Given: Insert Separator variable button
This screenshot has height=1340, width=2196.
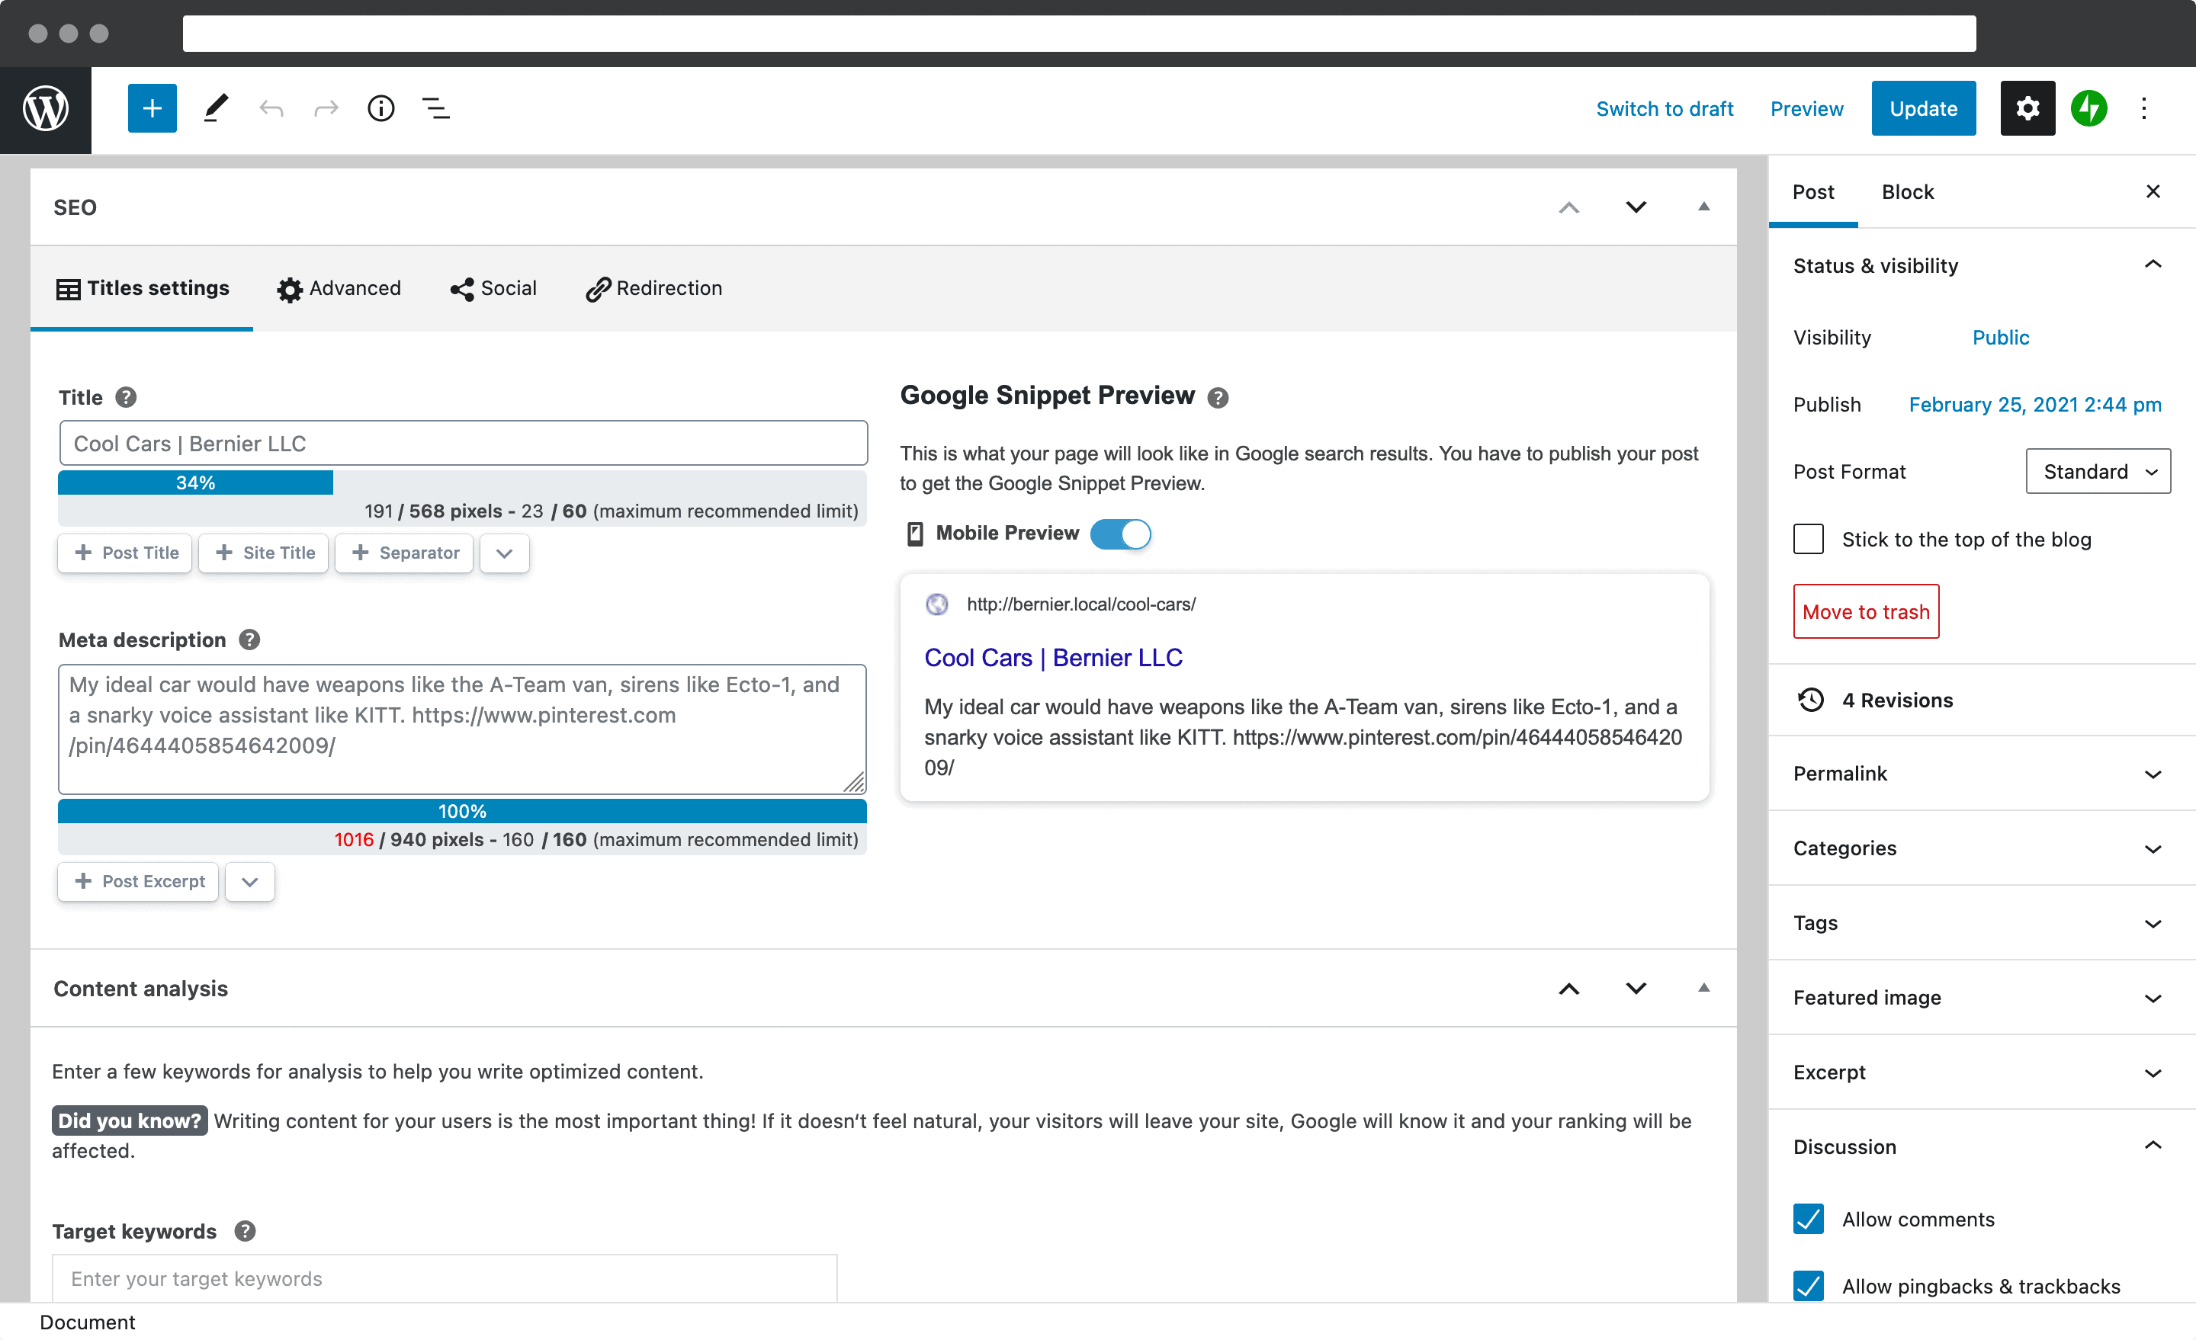Looking at the screenshot, I should pyautogui.click(x=403, y=553).
